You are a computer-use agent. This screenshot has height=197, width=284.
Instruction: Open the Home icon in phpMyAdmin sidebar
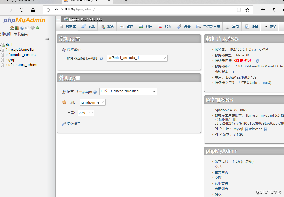point(12,28)
